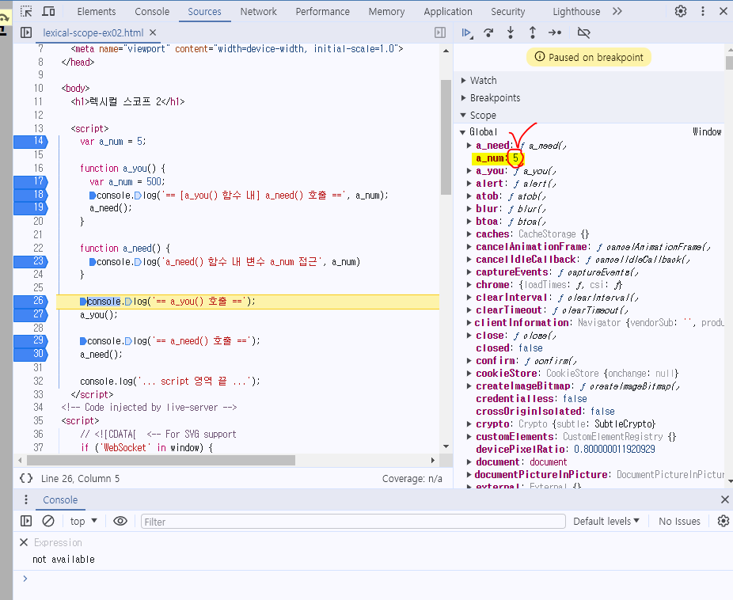Screen dimensions: 733x600
Task: Click Coverage: n/a status text
Action: [x=412, y=479]
